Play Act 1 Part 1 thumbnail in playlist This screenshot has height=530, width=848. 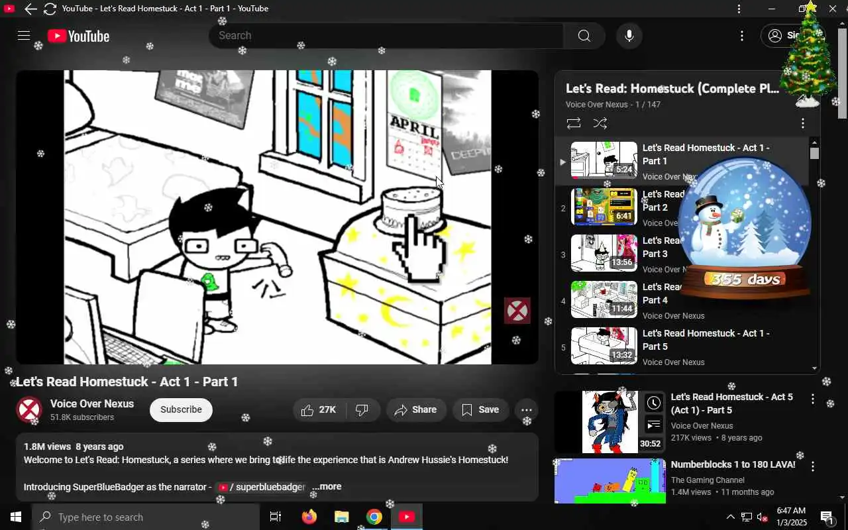604,160
